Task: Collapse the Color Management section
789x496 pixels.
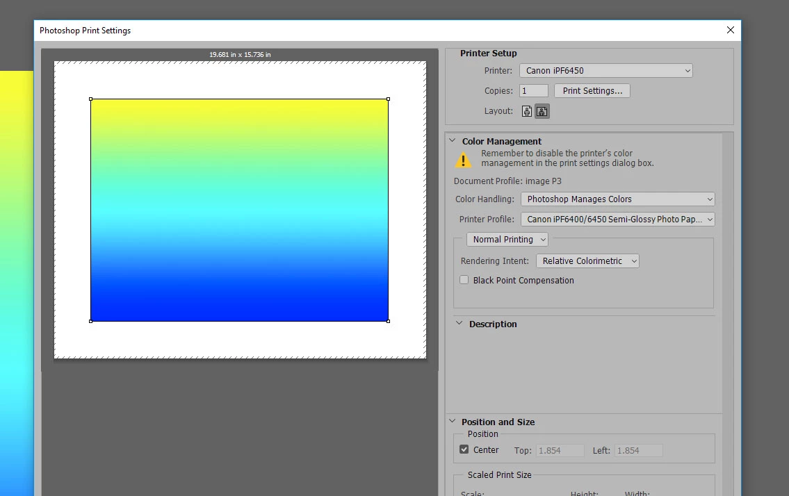Action: 452,141
